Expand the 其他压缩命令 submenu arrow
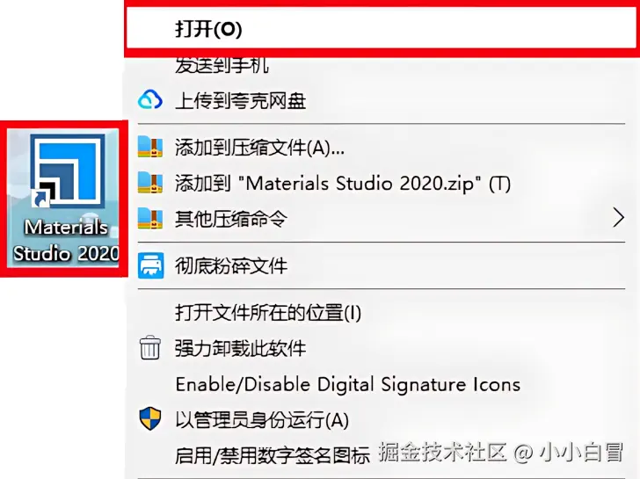This screenshot has height=479, width=640. (x=619, y=217)
